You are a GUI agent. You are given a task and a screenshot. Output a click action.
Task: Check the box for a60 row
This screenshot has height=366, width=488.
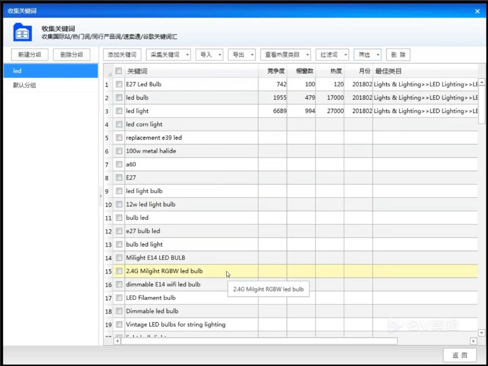click(119, 164)
